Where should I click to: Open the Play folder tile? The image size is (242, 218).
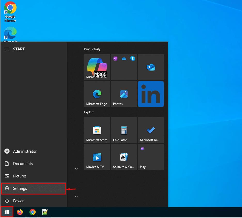[151, 157]
